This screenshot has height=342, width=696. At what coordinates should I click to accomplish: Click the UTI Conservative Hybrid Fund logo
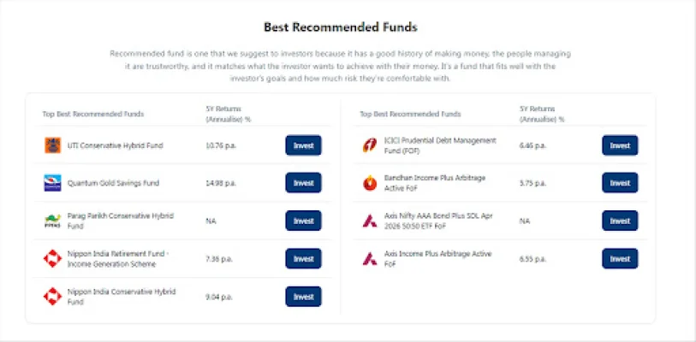[x=52, y=145]
